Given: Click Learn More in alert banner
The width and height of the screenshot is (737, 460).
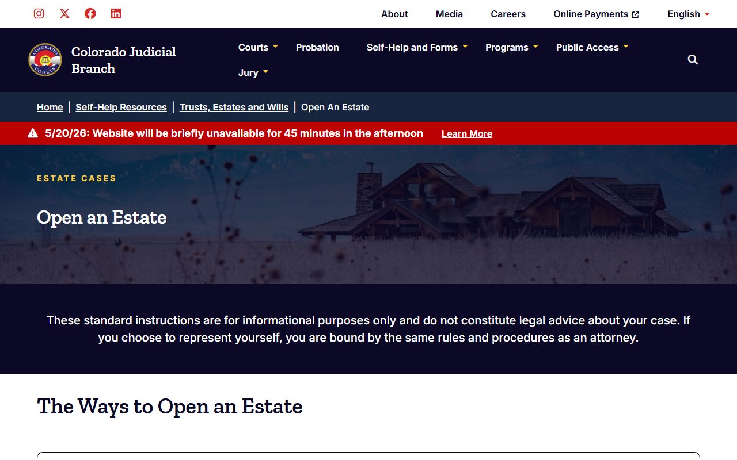Looking at the screenshot, I should tap(467, 133).
